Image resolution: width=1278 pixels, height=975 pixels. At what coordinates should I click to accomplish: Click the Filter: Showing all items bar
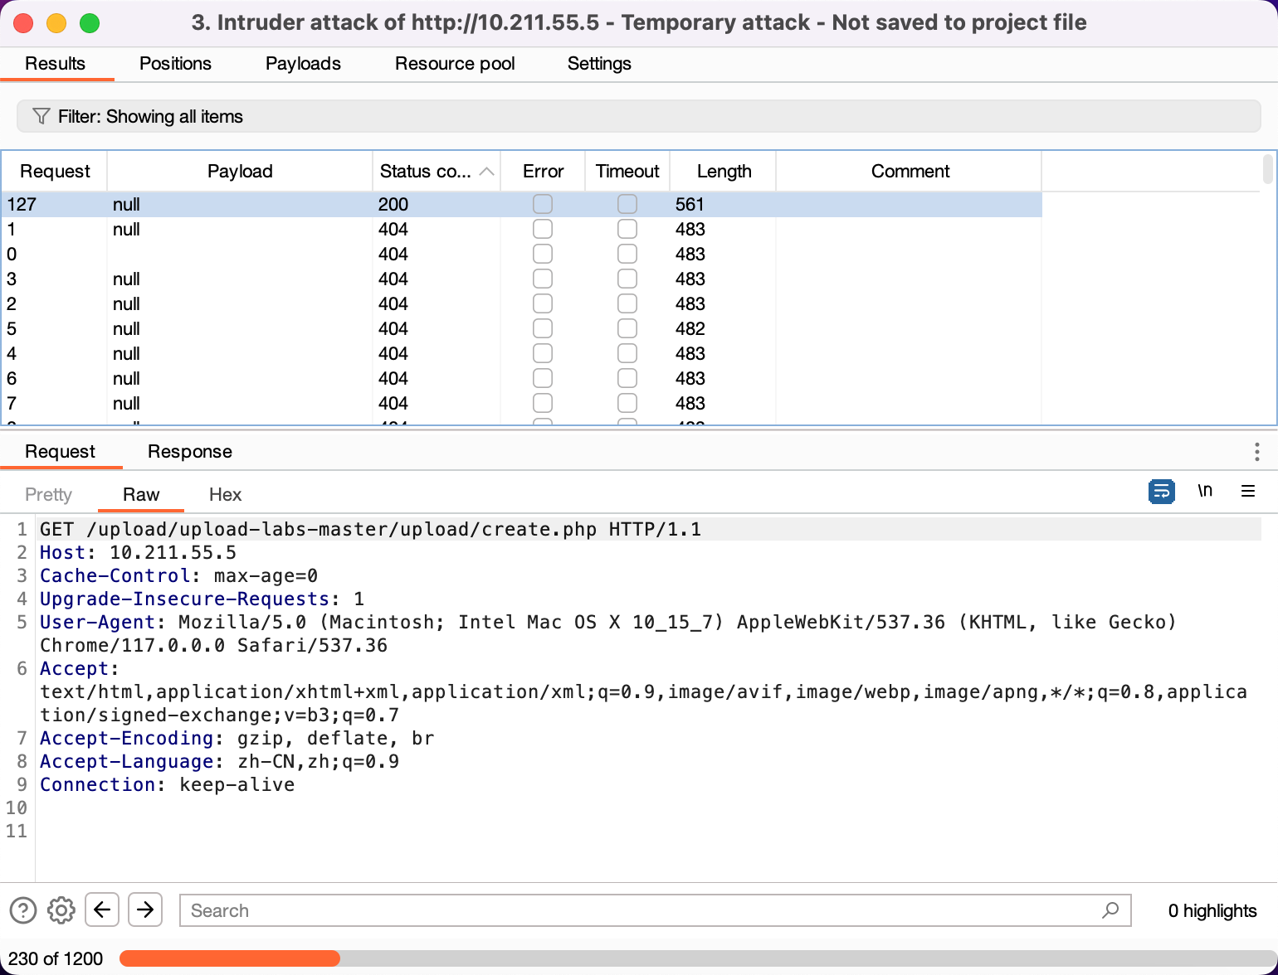click(x=638, y=116)
